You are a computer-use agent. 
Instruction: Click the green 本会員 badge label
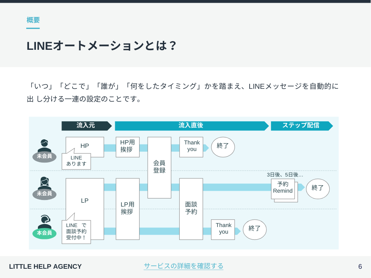(44, 233)
